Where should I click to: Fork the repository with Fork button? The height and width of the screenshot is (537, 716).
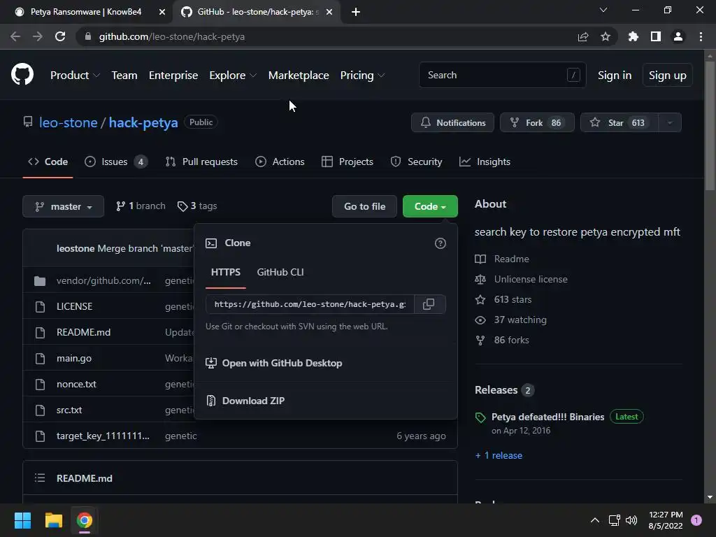[537, 122]
